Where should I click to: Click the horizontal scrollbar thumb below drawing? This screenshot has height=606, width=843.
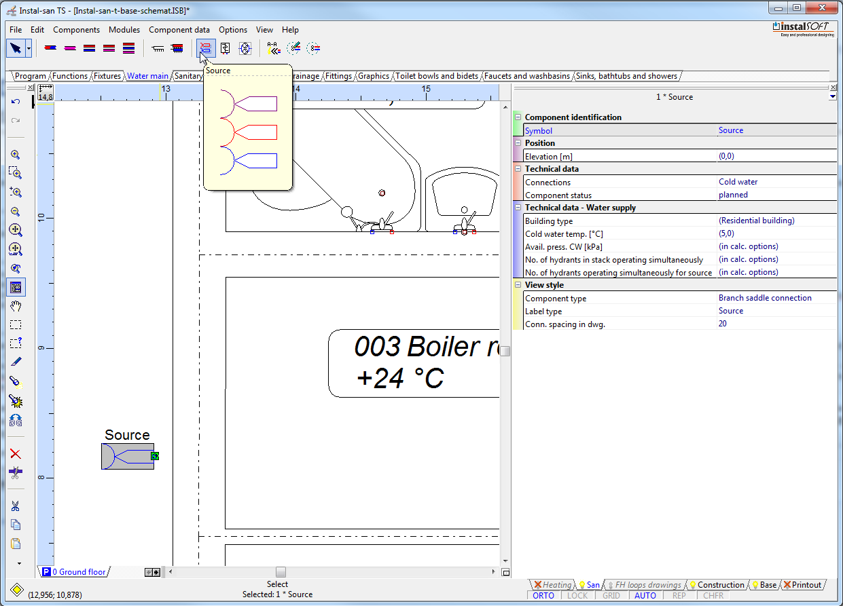pyautogui.click(x=281, y=572)
